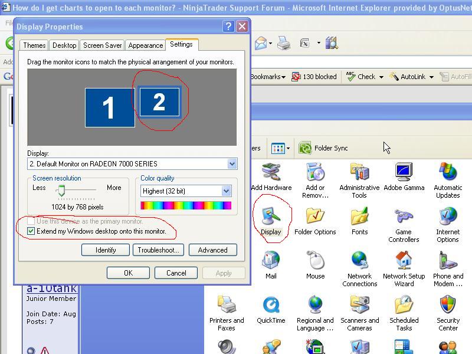Expand the Mail icon dropdown arrow

(x=270, y=43)
